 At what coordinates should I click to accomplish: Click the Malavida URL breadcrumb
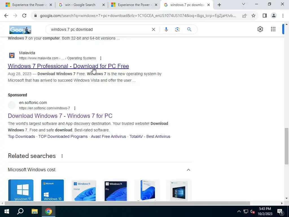click(x=58, y=58)
